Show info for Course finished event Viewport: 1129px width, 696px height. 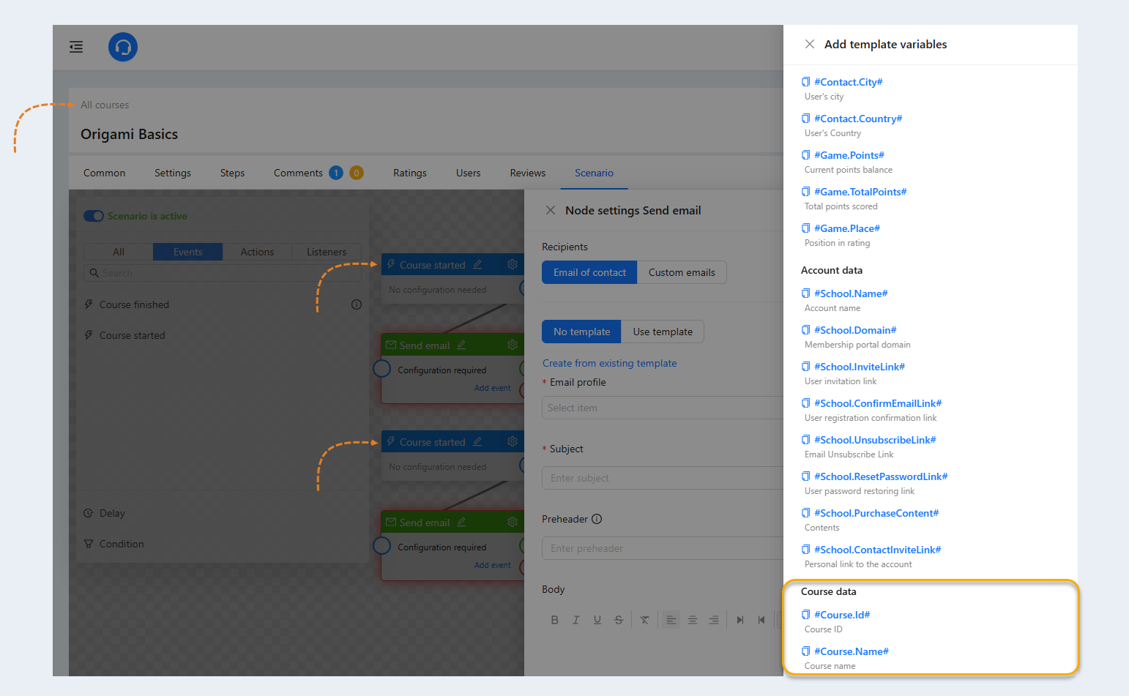point(357,304)
